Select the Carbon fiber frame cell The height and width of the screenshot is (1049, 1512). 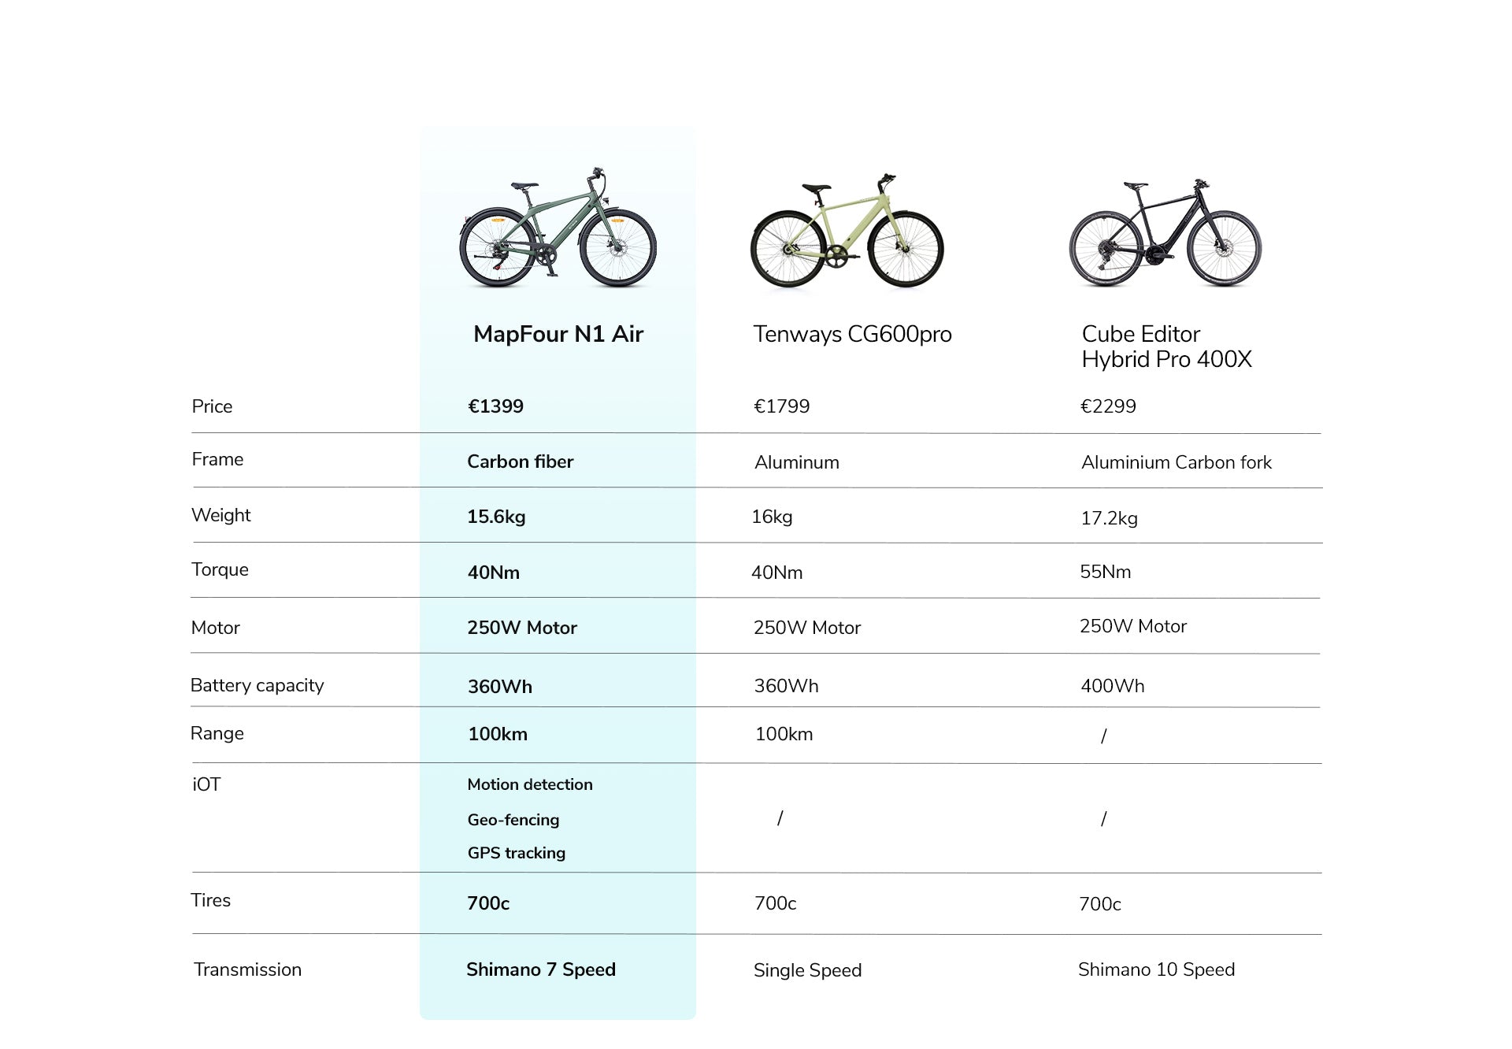(x=520, y=461)
